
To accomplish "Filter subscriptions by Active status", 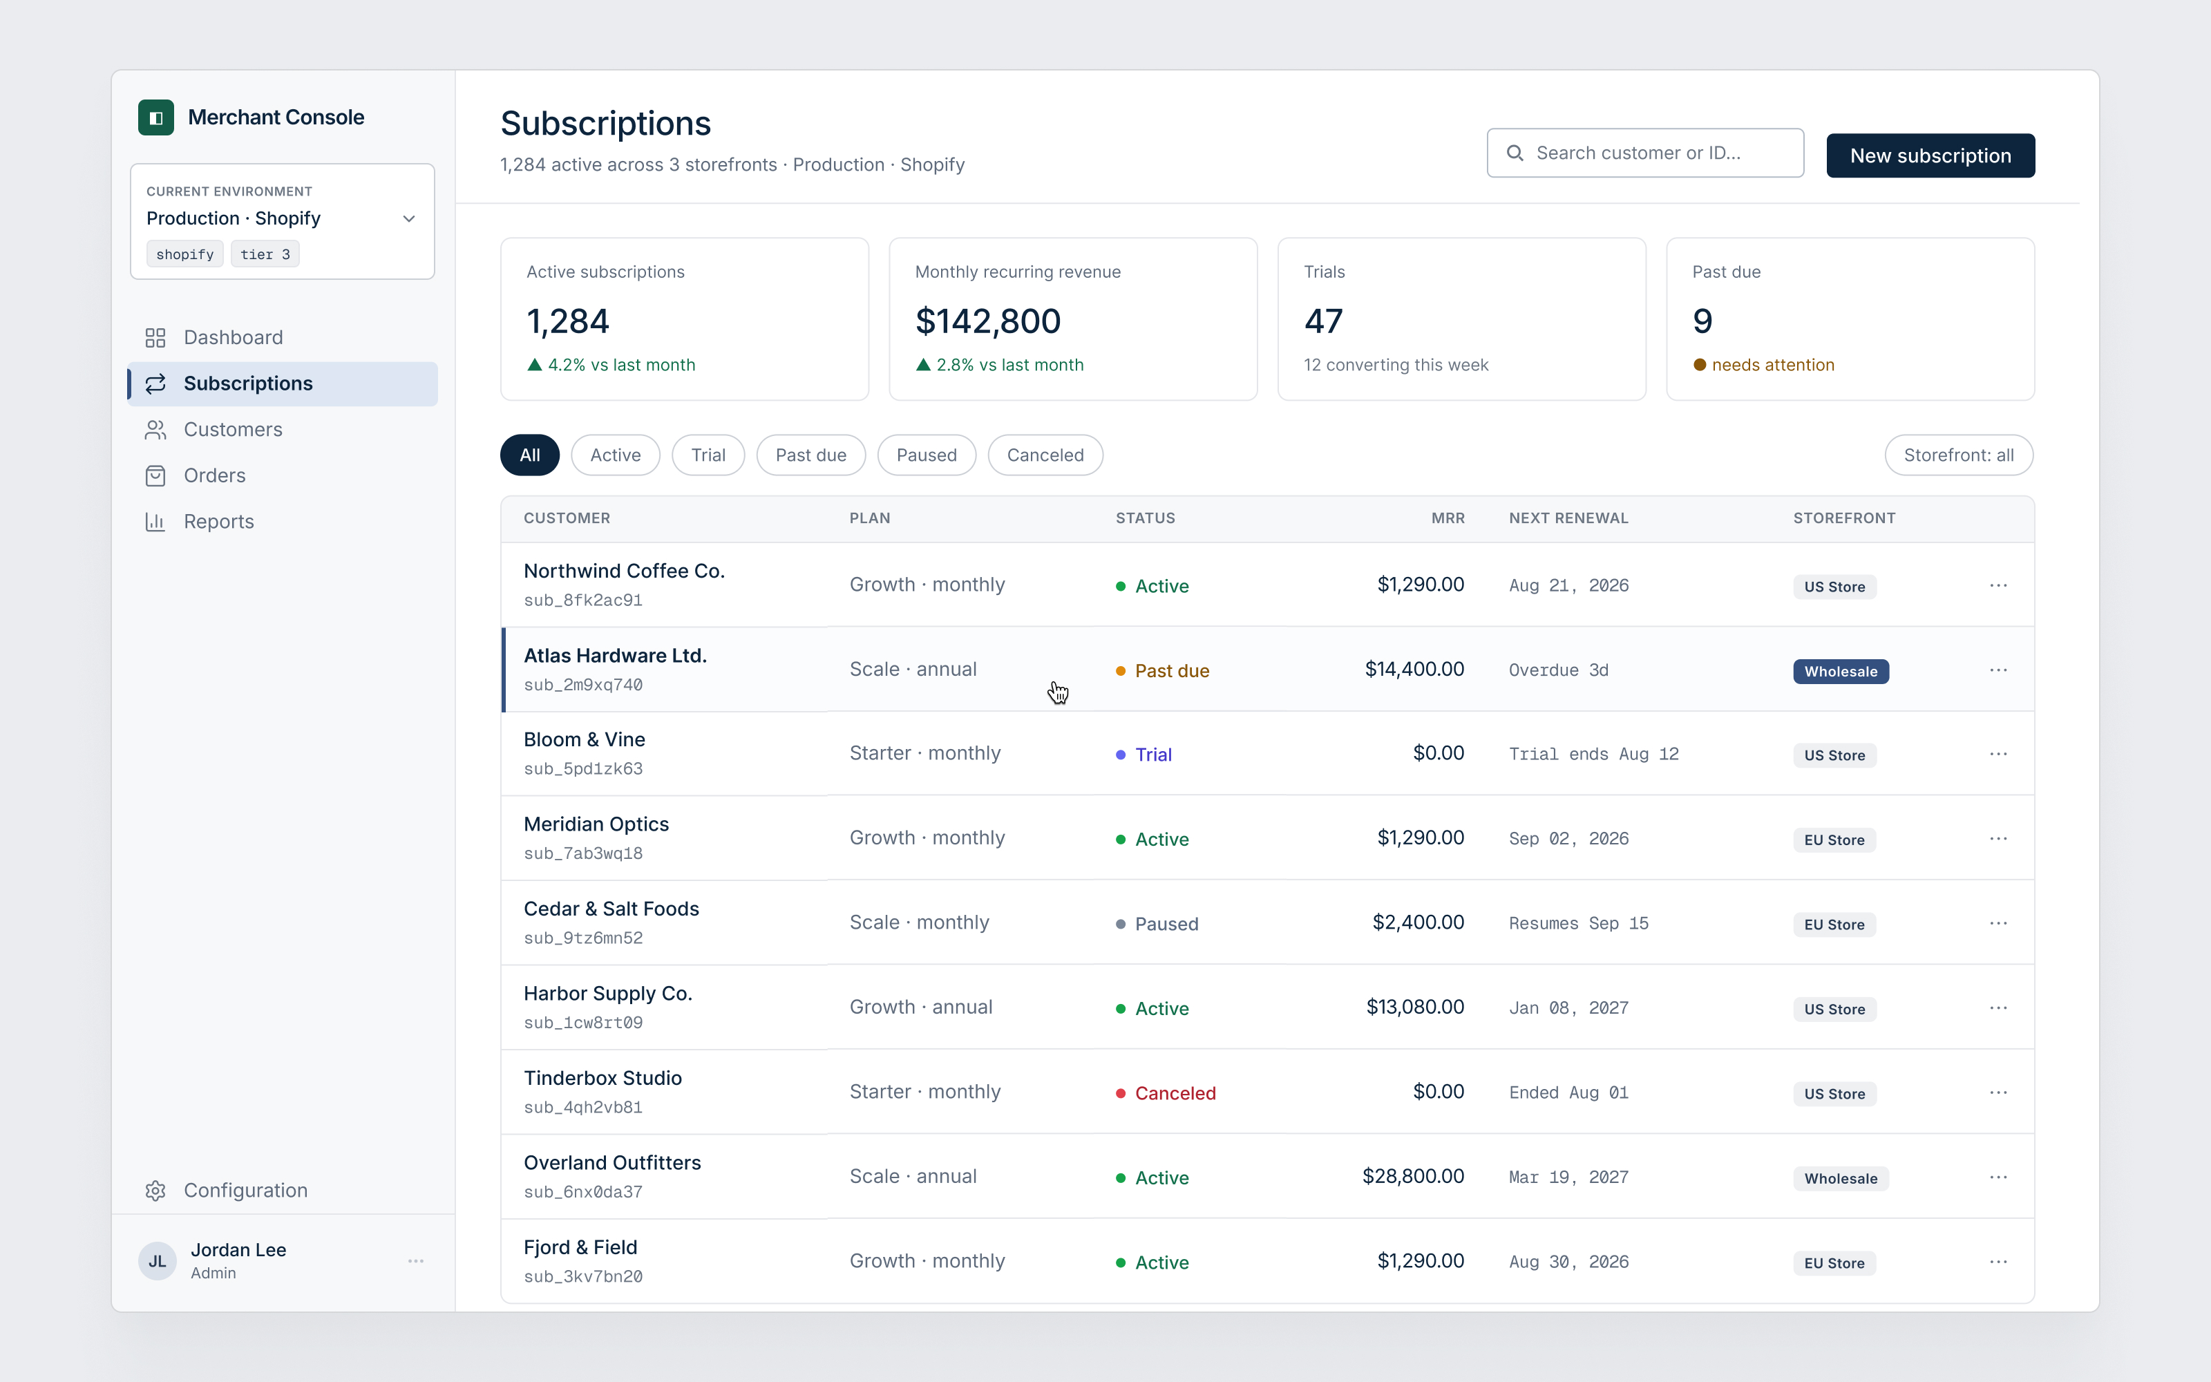I will [615, 455].
